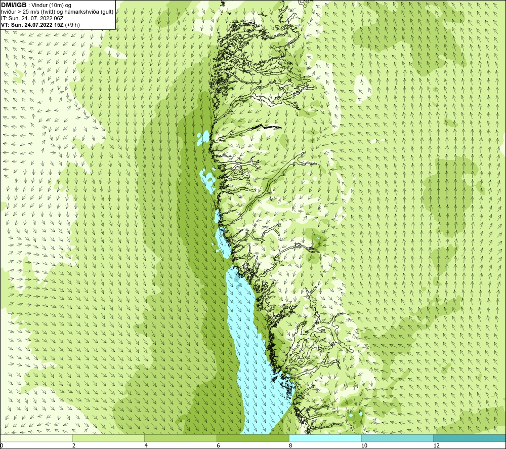Click the 'IT: Sun. 24. 07. 2022 06Z' line
Viewport: 506px width, 449px height.
32,18
